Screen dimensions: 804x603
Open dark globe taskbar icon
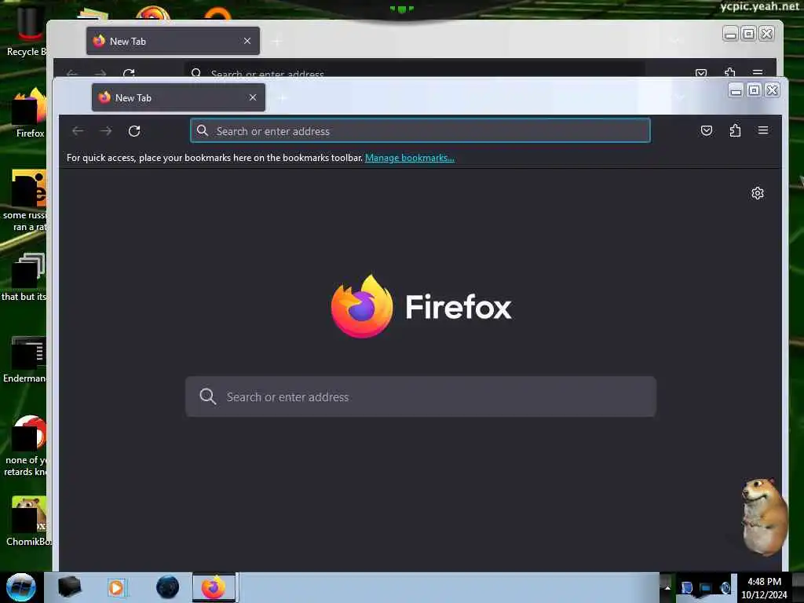click(x=168, y=587)
